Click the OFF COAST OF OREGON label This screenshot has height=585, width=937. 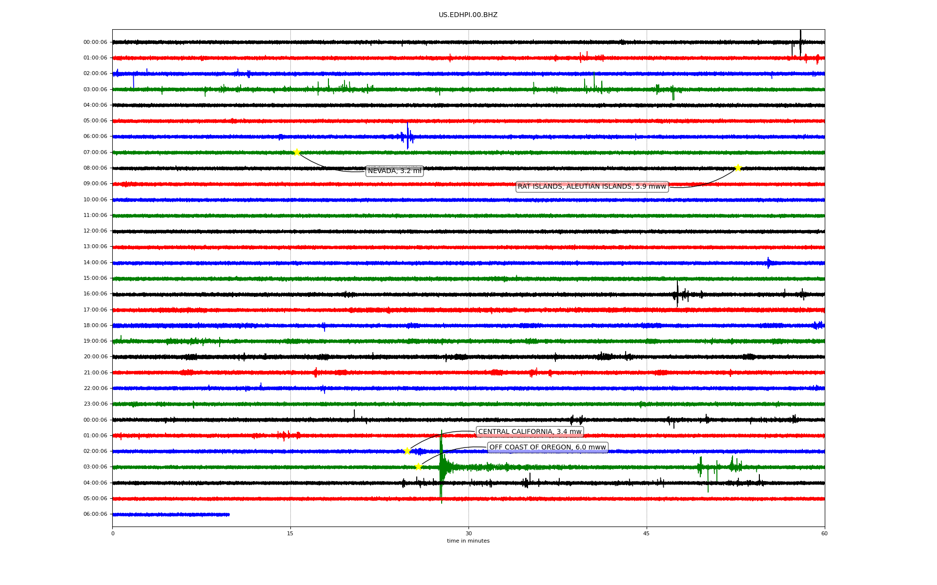[547, 447]
